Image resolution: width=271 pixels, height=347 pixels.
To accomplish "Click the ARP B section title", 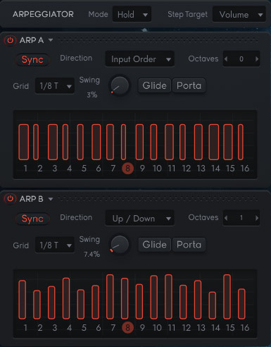I will pos(32,199).
